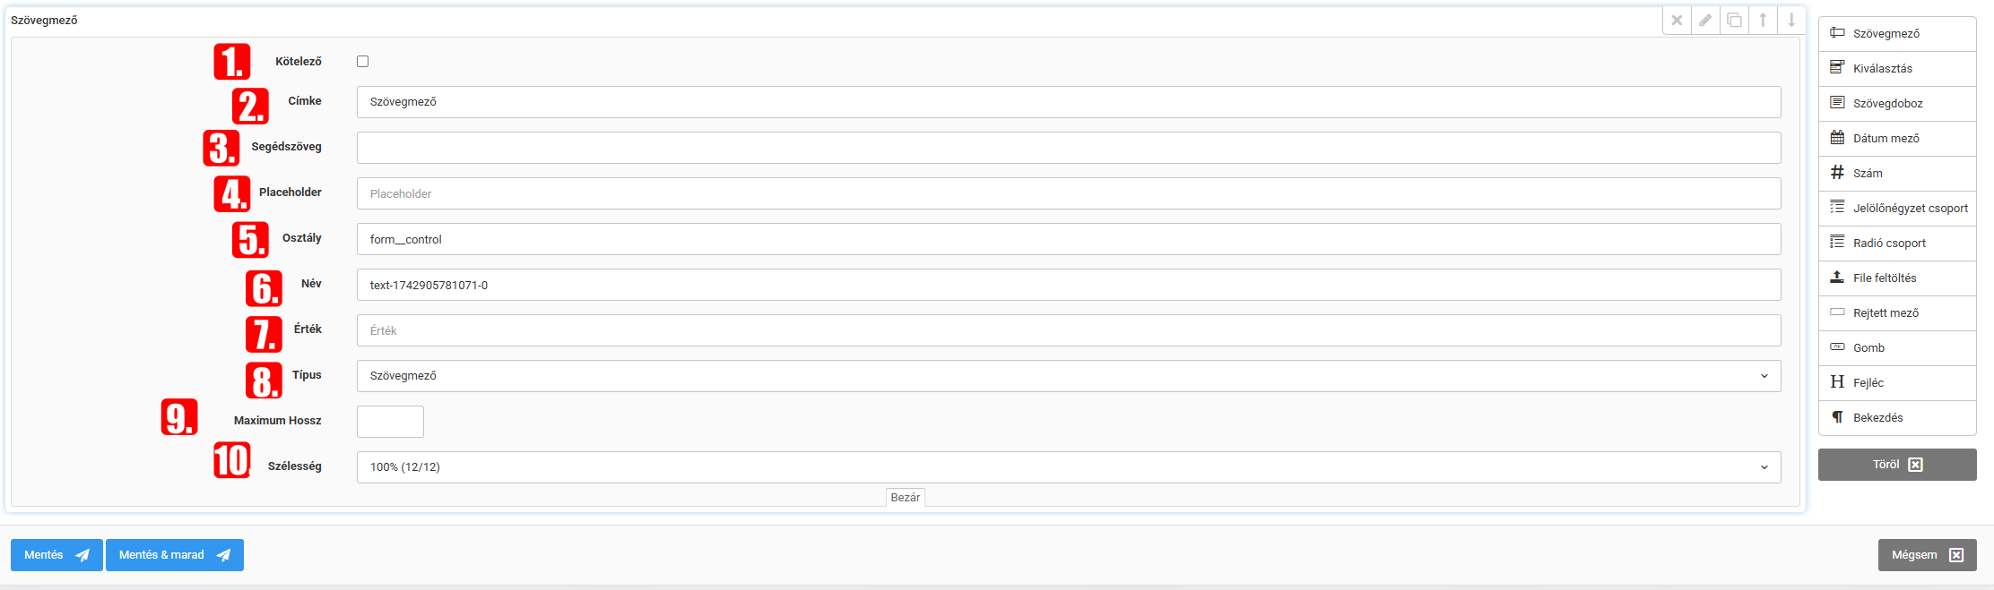Click the Mentés save button

pyautogui.click(x=56, y=555)
